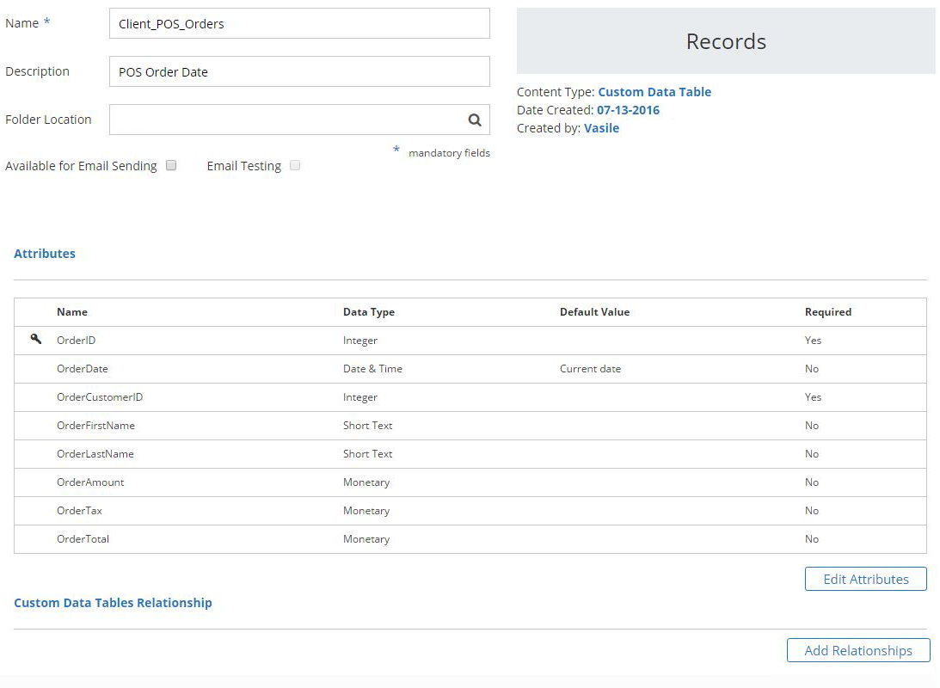This screenshot has height=688, width=940.
Task: Click the Default Value column header
Action: pos(594,311)
